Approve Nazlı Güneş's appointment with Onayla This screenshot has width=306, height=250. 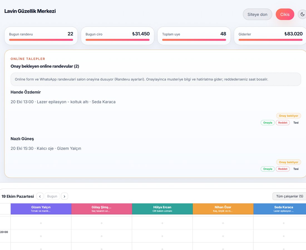(268, 169)
